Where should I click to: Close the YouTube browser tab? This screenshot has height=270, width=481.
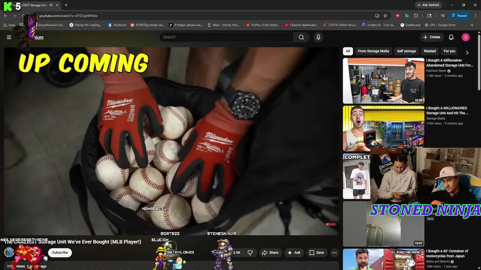click(57, 5)
